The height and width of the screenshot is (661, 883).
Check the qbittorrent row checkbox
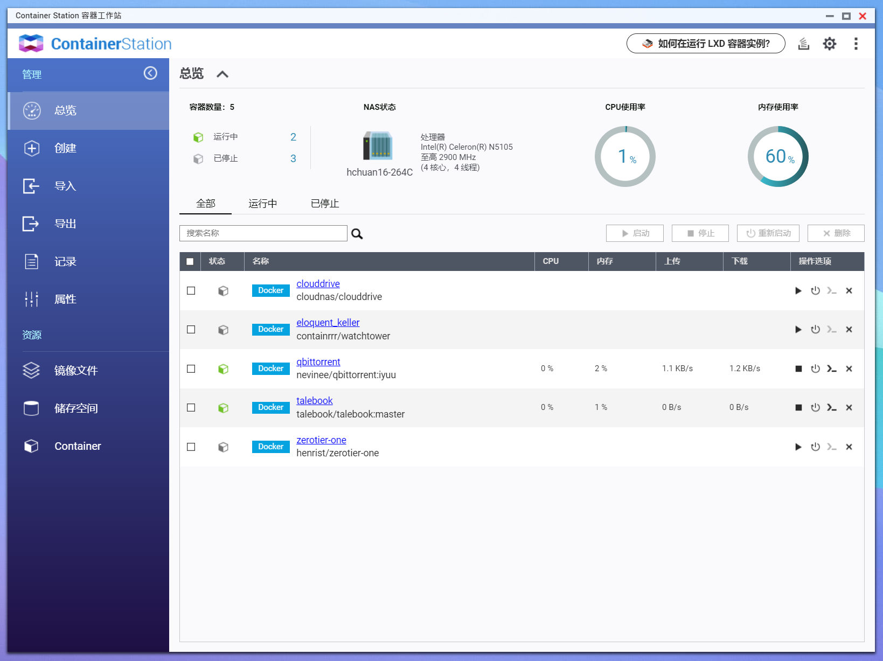(x=191, y=368)
